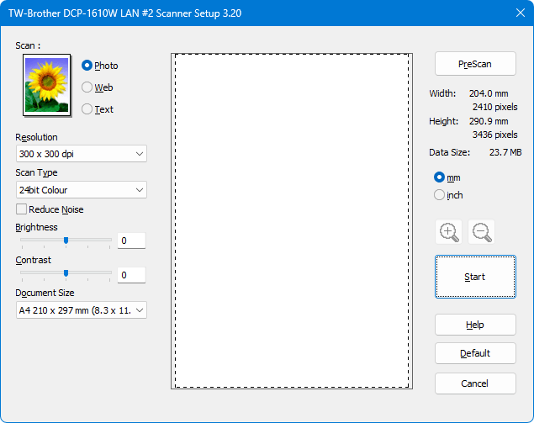The height and width of the screenshot is (423, 534).
Task: Click the Contrast slider handle
Action: click(66, 273)
